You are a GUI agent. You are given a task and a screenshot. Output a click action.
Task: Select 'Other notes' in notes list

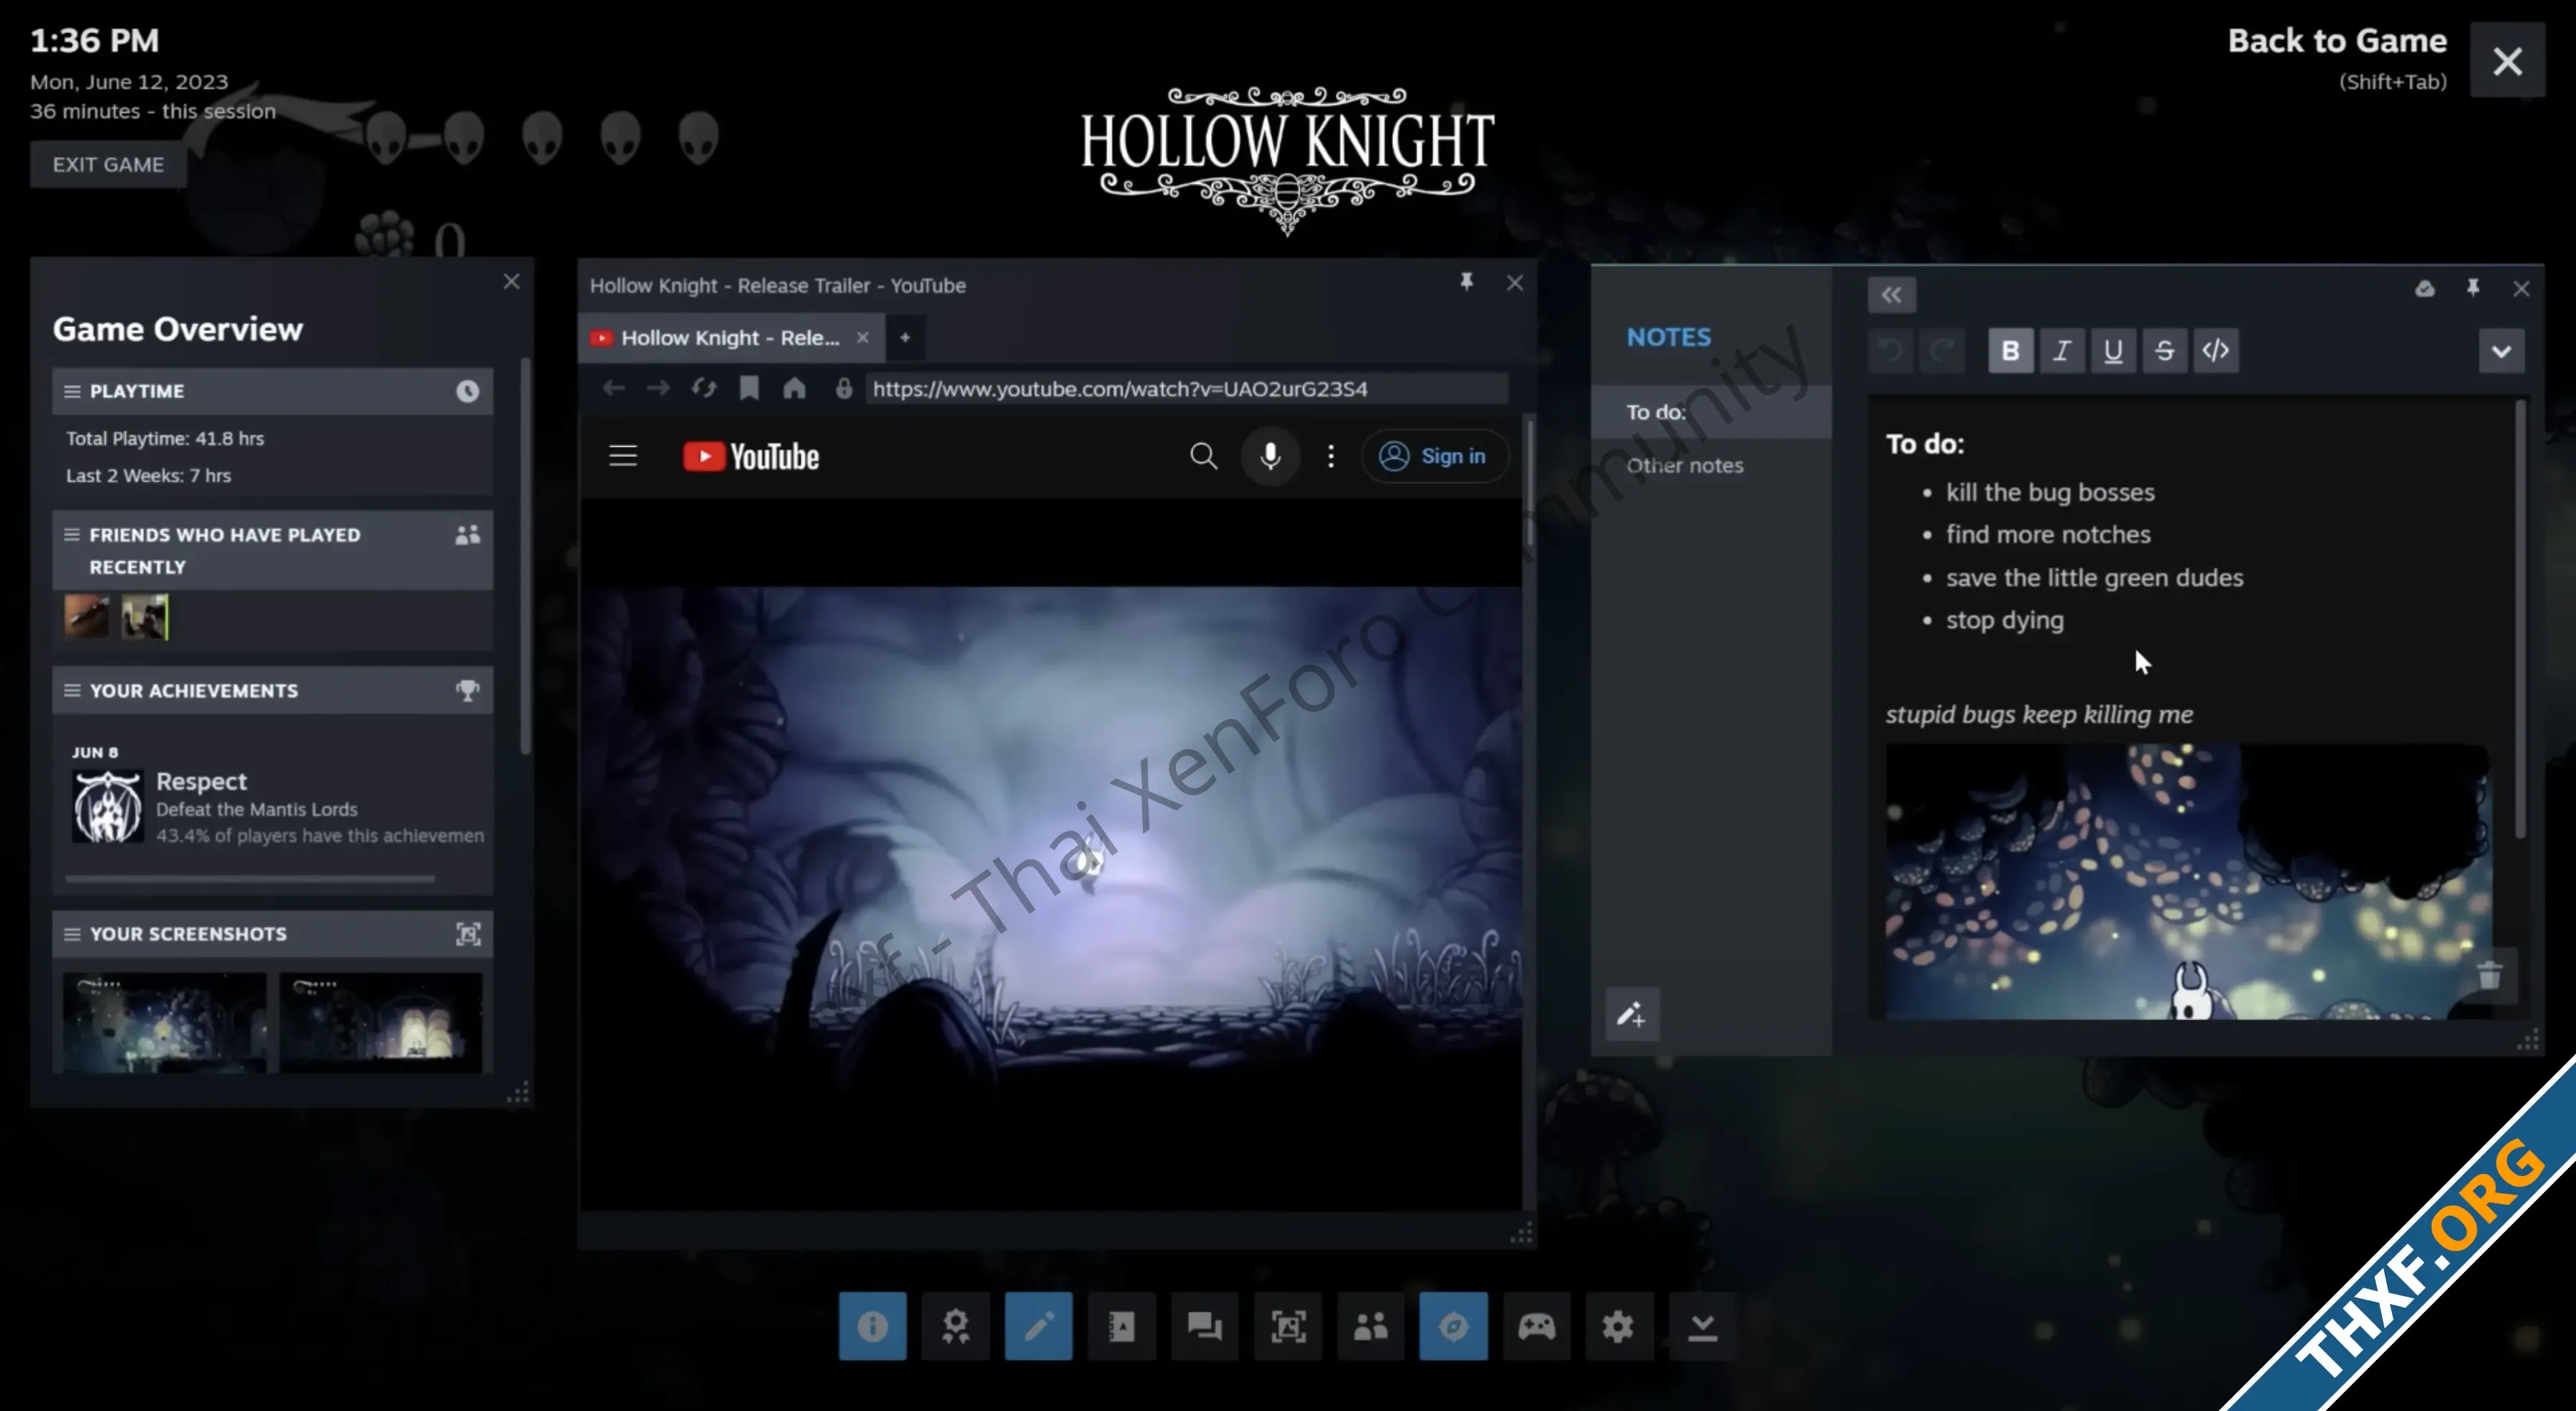pyautogui.click(x=1711, y=466)
